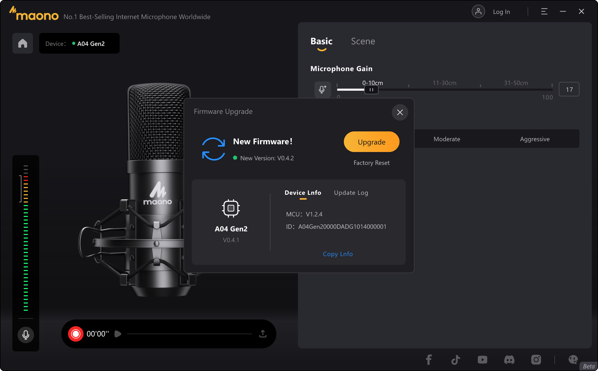
Task: Click the Beta label
Action: click(x=589, y=366)
